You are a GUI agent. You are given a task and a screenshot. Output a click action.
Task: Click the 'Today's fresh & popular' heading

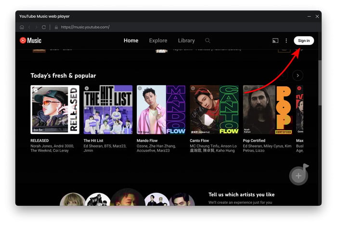pyautogui.click(x=63, y=76)
